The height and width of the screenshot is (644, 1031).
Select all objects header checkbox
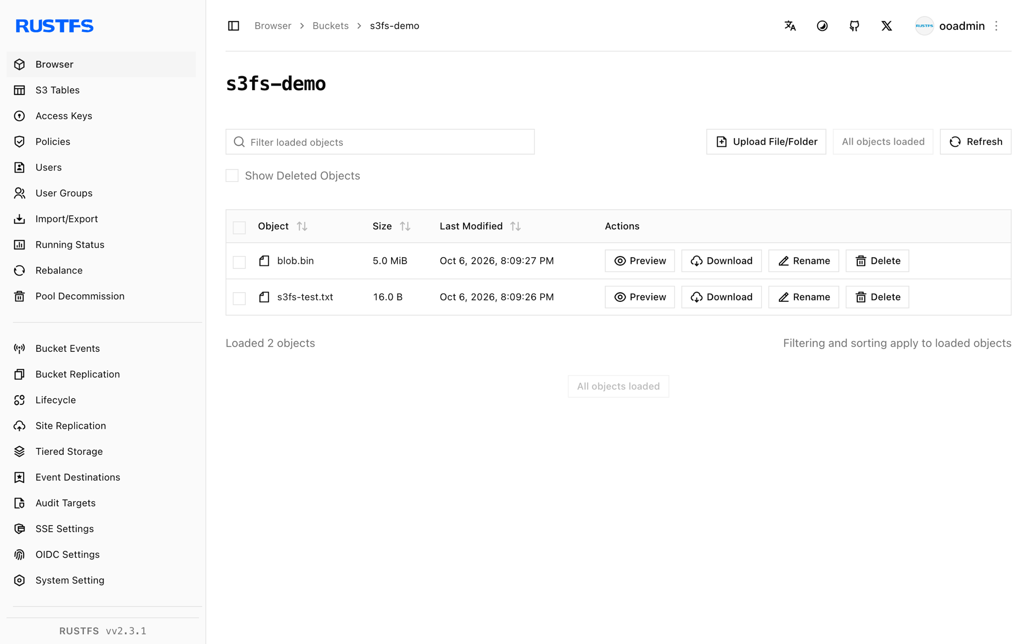[239, 227]
